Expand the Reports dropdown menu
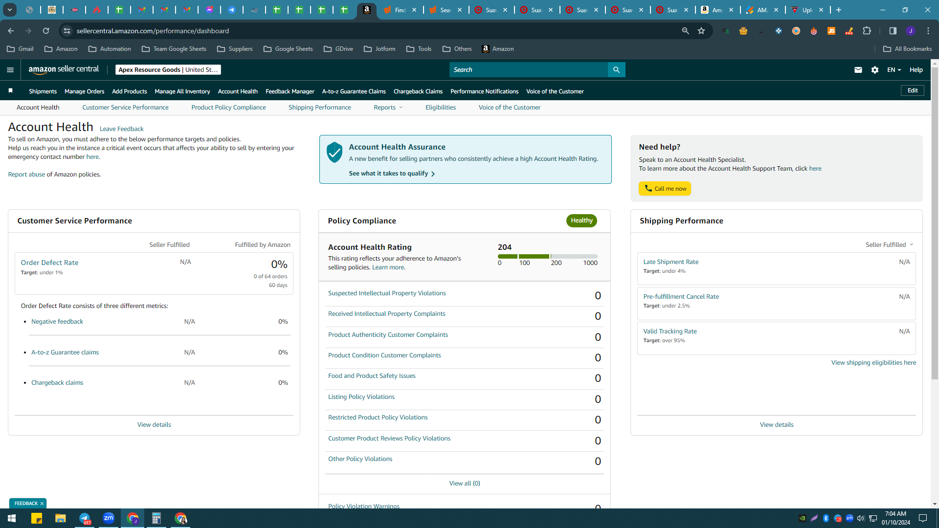The height and width of the screenshot is (528, 939). pos(388,108)
